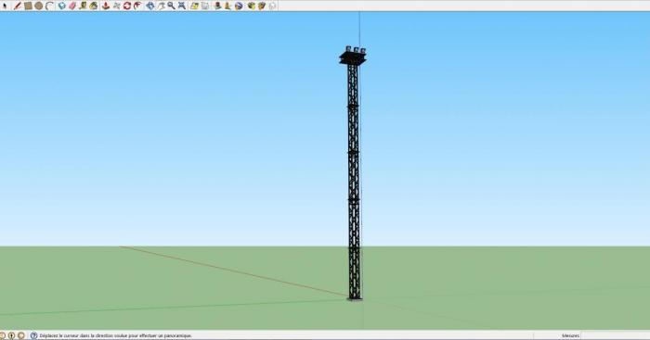Click the Add Location icon
650x340 pixels.
coord(194,6)
